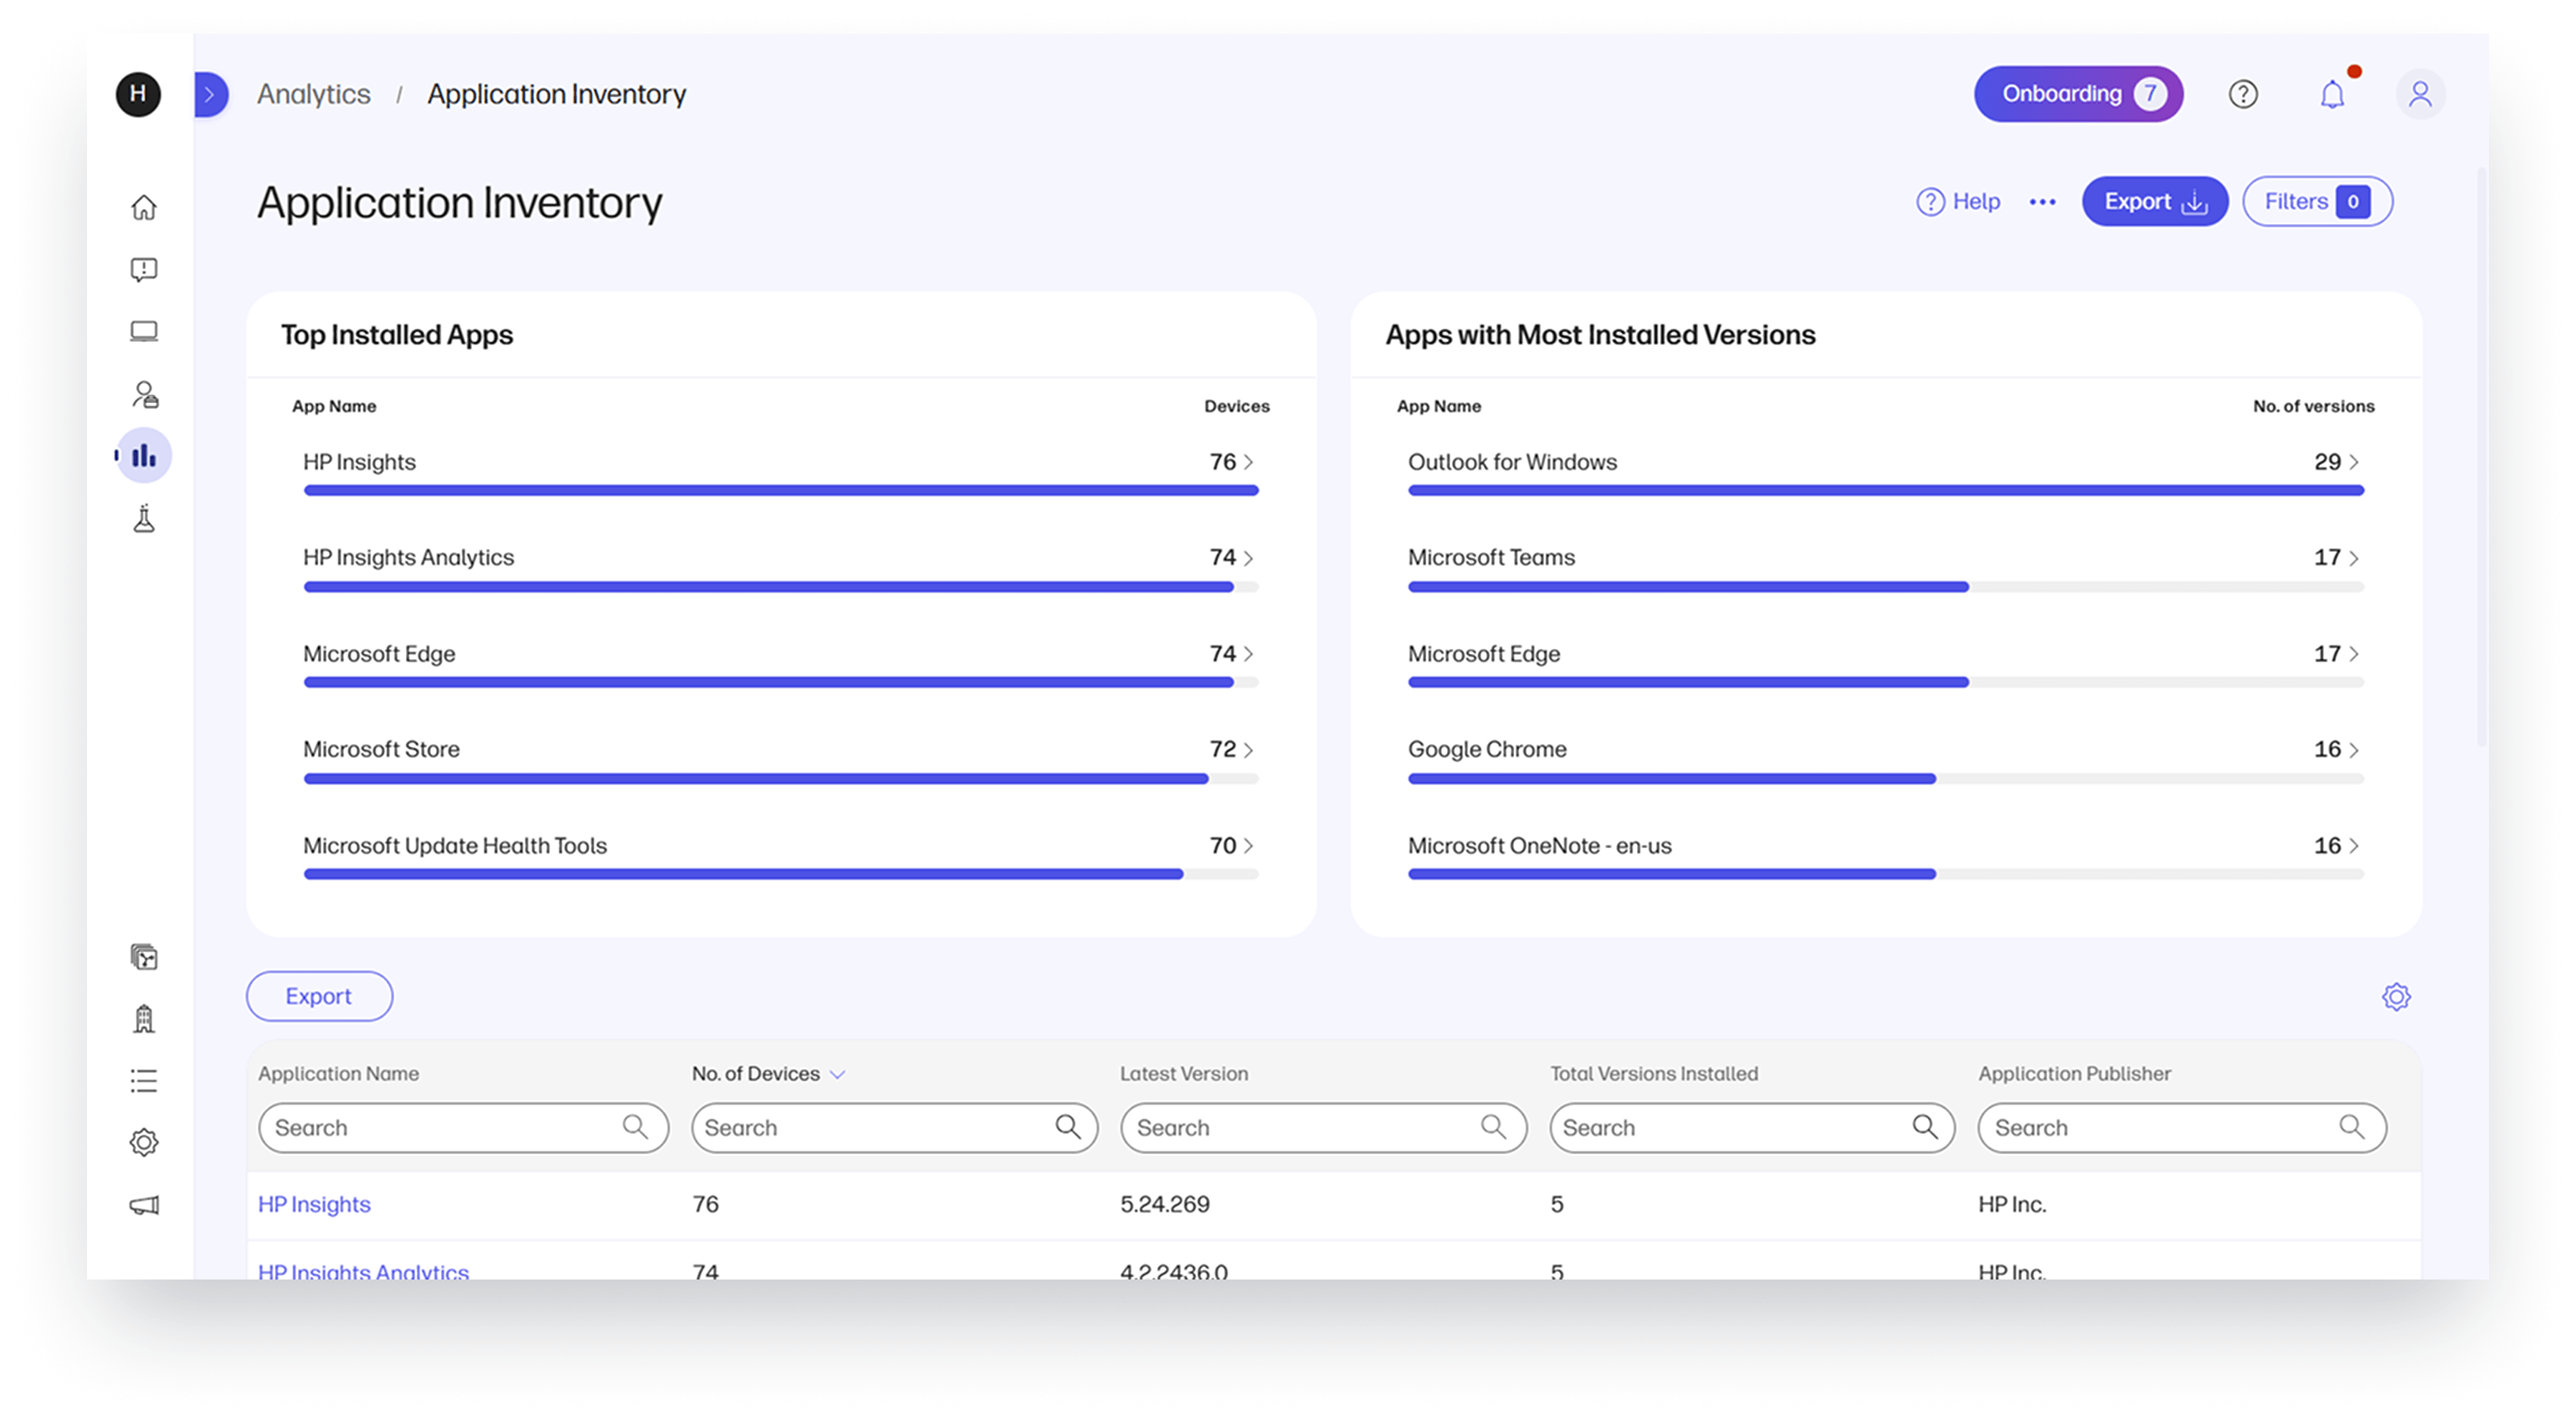Click the Help link

[x=1958, y=202]
